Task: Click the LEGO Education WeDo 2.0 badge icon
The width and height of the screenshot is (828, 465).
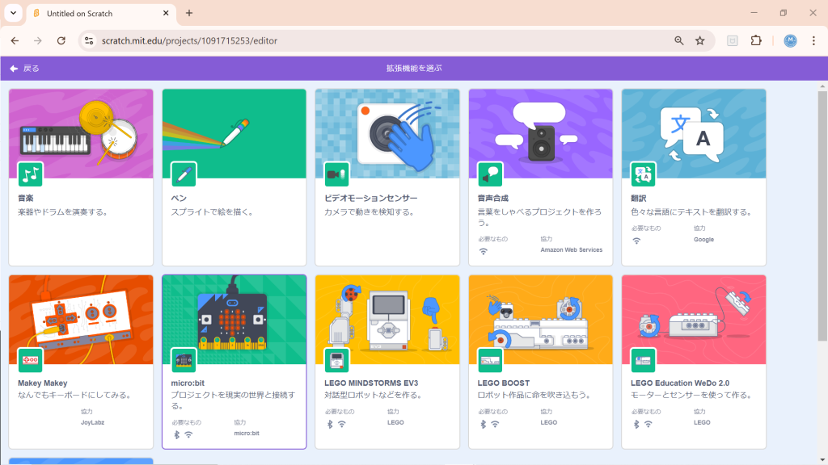Action: 644,360
